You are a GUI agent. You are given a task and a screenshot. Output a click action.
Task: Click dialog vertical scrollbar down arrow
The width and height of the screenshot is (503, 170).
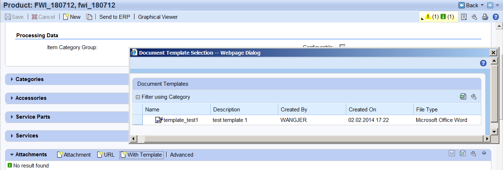(494, 132)
